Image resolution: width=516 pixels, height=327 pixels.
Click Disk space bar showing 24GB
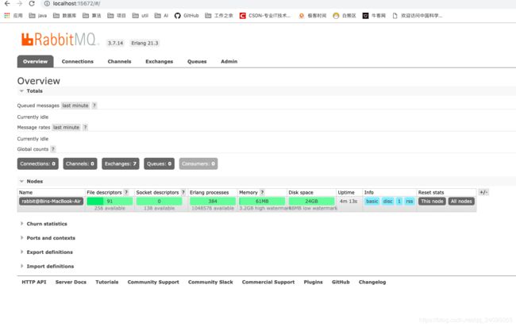[311, 202]
